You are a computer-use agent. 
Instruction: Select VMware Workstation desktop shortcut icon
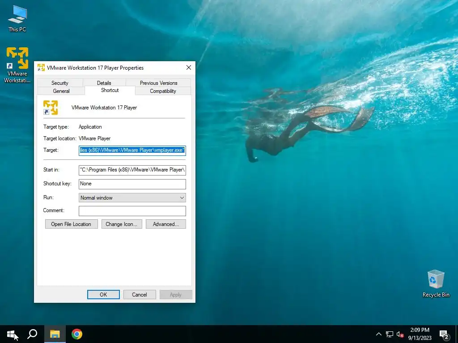(17, 65)
